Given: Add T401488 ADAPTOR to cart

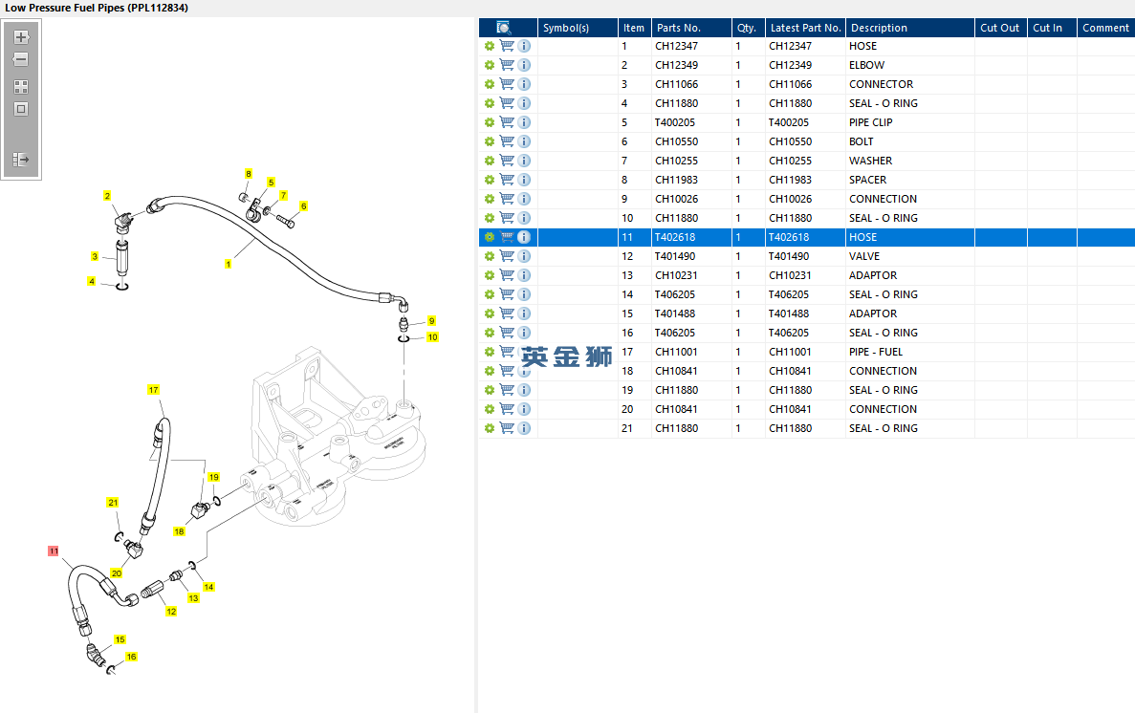Looking at the screenshot, I should (x=507, y=313).
